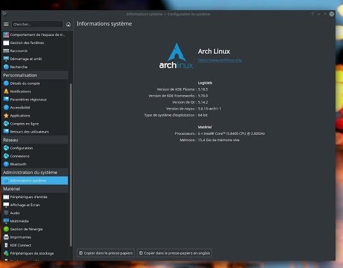The image size is (343, 268).
Task: Click the window menu icon in titlebar
Action: [5, 14]
